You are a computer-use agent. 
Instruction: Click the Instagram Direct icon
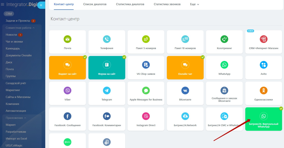pos(146,116)
